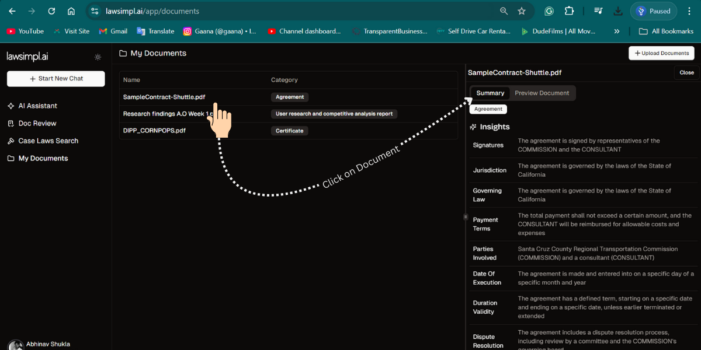Click the Date Of Execution insight label

tap(487, 278)
